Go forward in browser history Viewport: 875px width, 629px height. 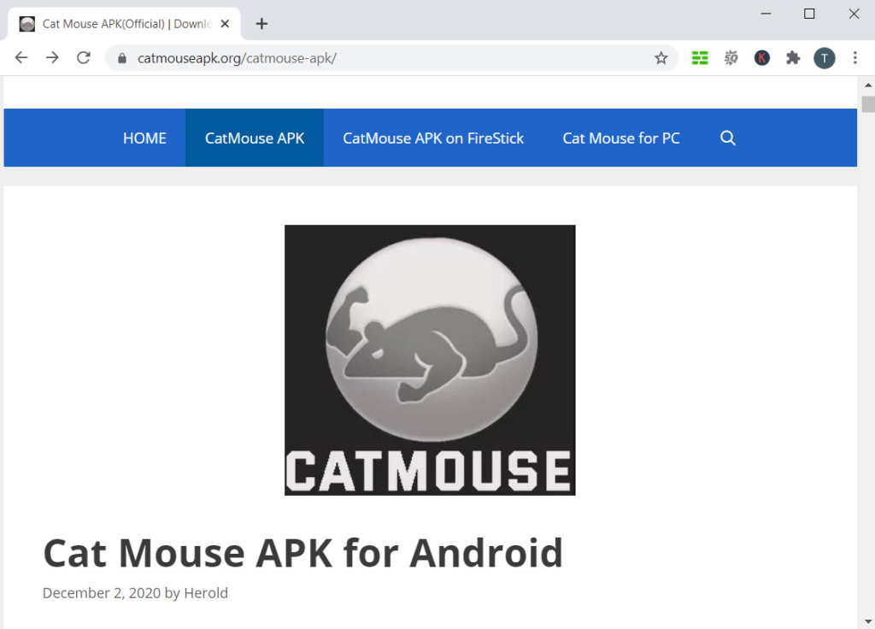click(x=52, y=58)
